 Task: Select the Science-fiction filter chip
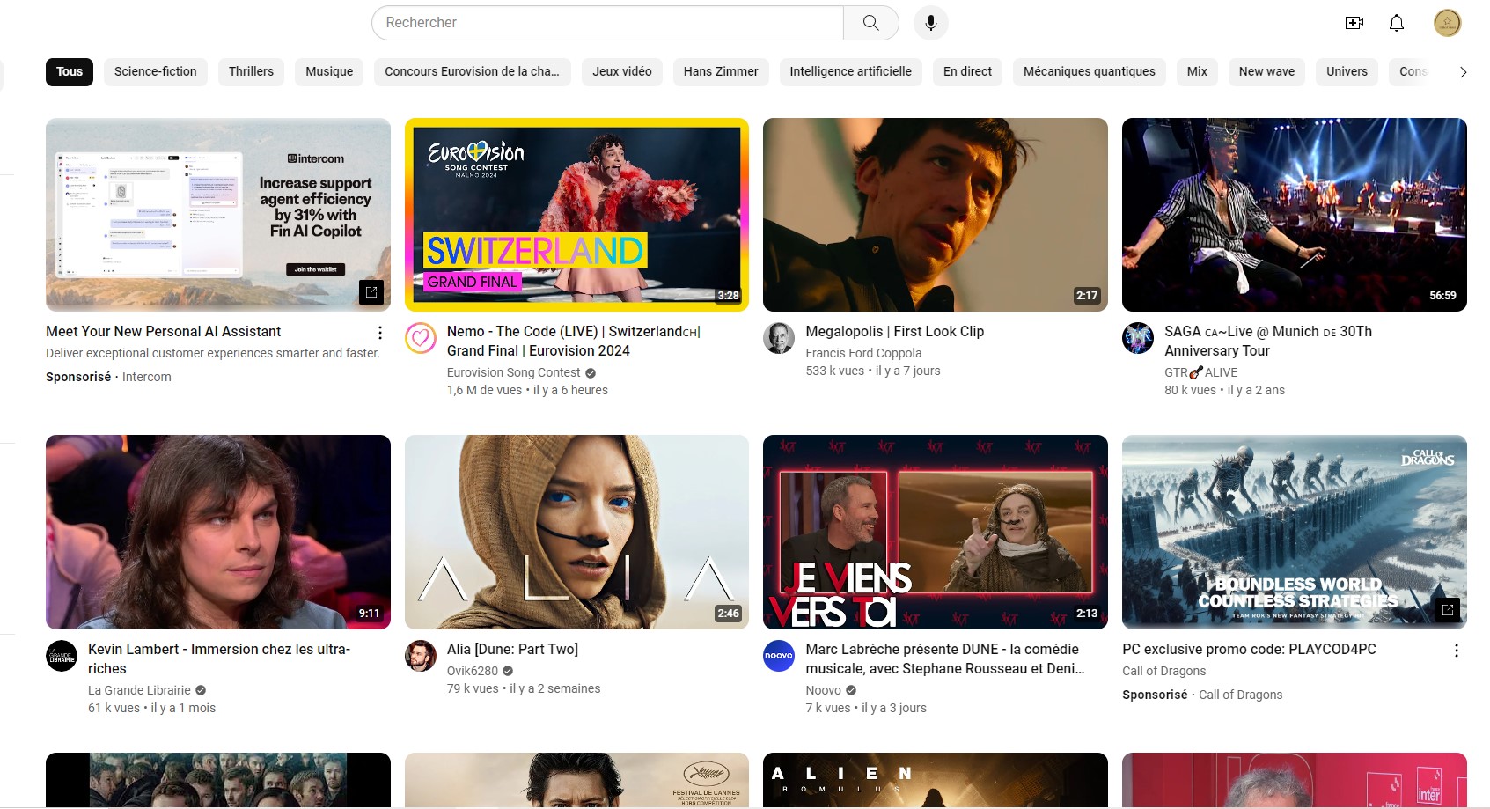(156, 71)
